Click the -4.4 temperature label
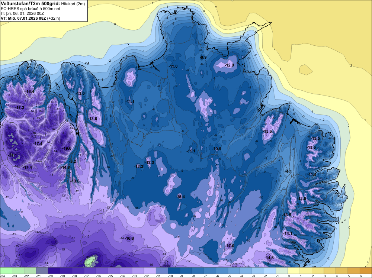This screenshot has height=278, width=372. [x=288, y=171]
